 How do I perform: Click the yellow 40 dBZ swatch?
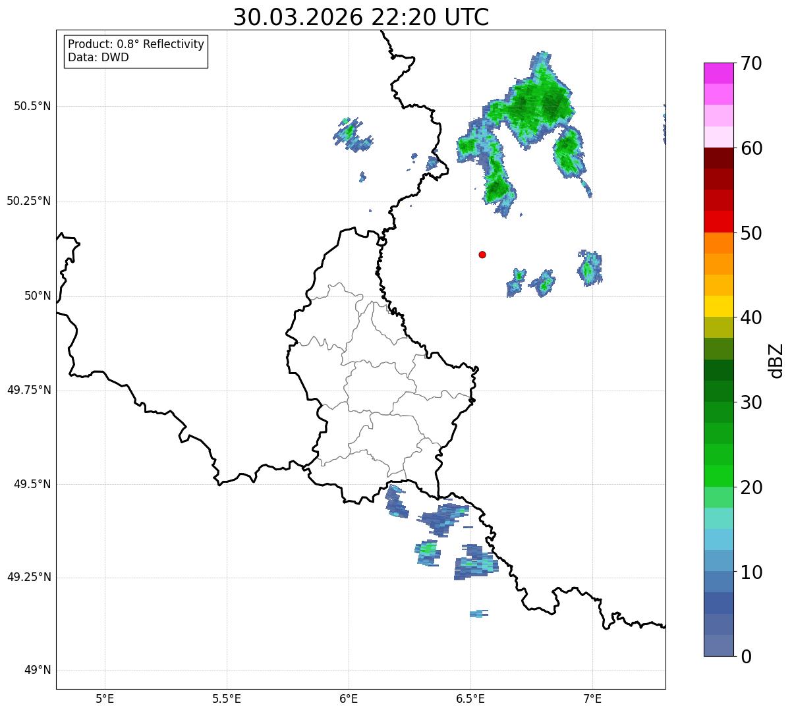click(719, 307)
